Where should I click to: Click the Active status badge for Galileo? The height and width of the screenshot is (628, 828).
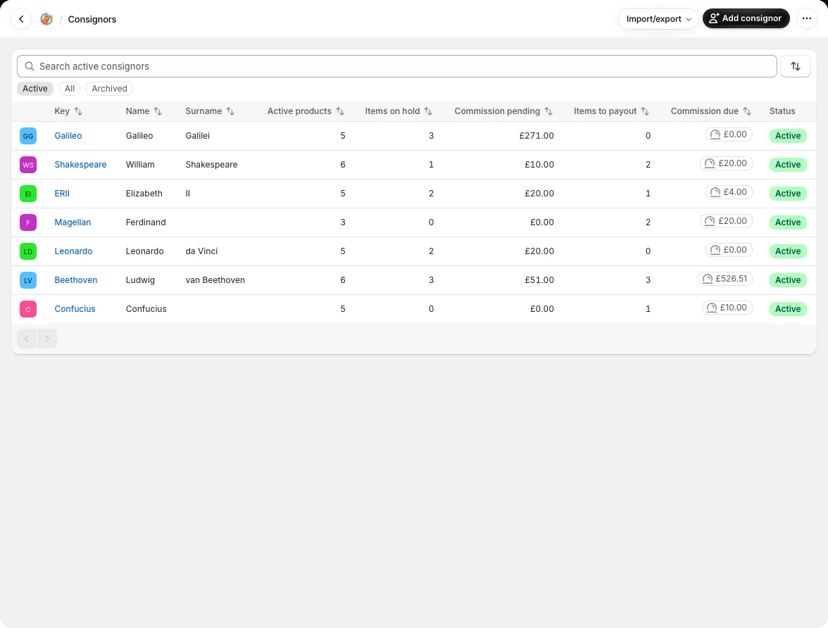pos(788,136)
